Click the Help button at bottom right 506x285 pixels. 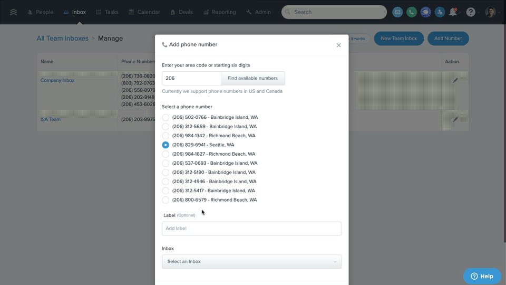click(482, 276)
